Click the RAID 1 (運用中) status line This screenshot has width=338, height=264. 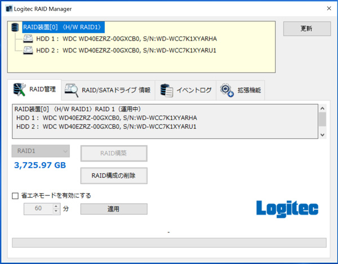(78, 109)
